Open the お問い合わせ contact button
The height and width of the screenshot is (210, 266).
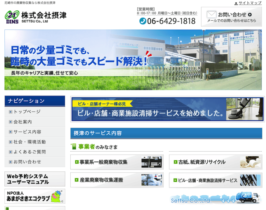pyautogui.click(x=232, y=16)
